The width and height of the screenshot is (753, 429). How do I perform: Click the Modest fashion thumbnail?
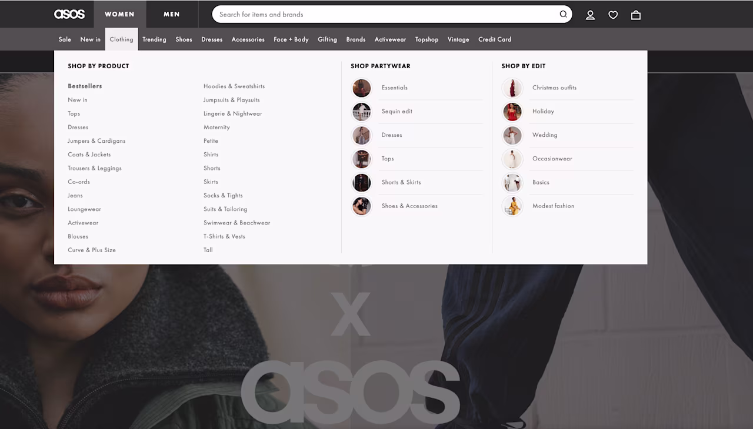[512, 206]
